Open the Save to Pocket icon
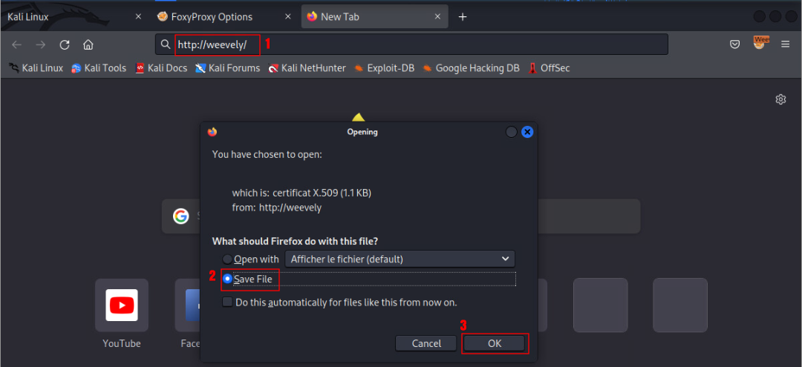Screen dimensions: 802x367 (734, 44)
